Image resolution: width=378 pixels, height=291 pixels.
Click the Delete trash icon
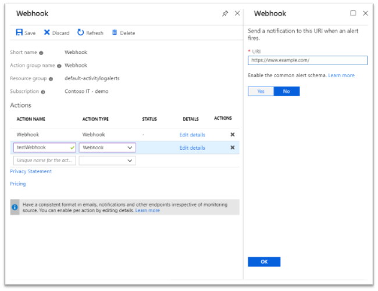(x=115, y=33)
